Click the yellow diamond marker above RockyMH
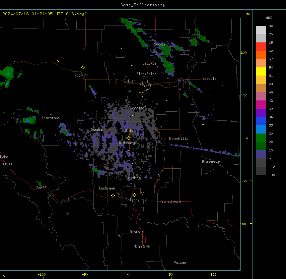286x279 pixels. [x=83, y=68]
